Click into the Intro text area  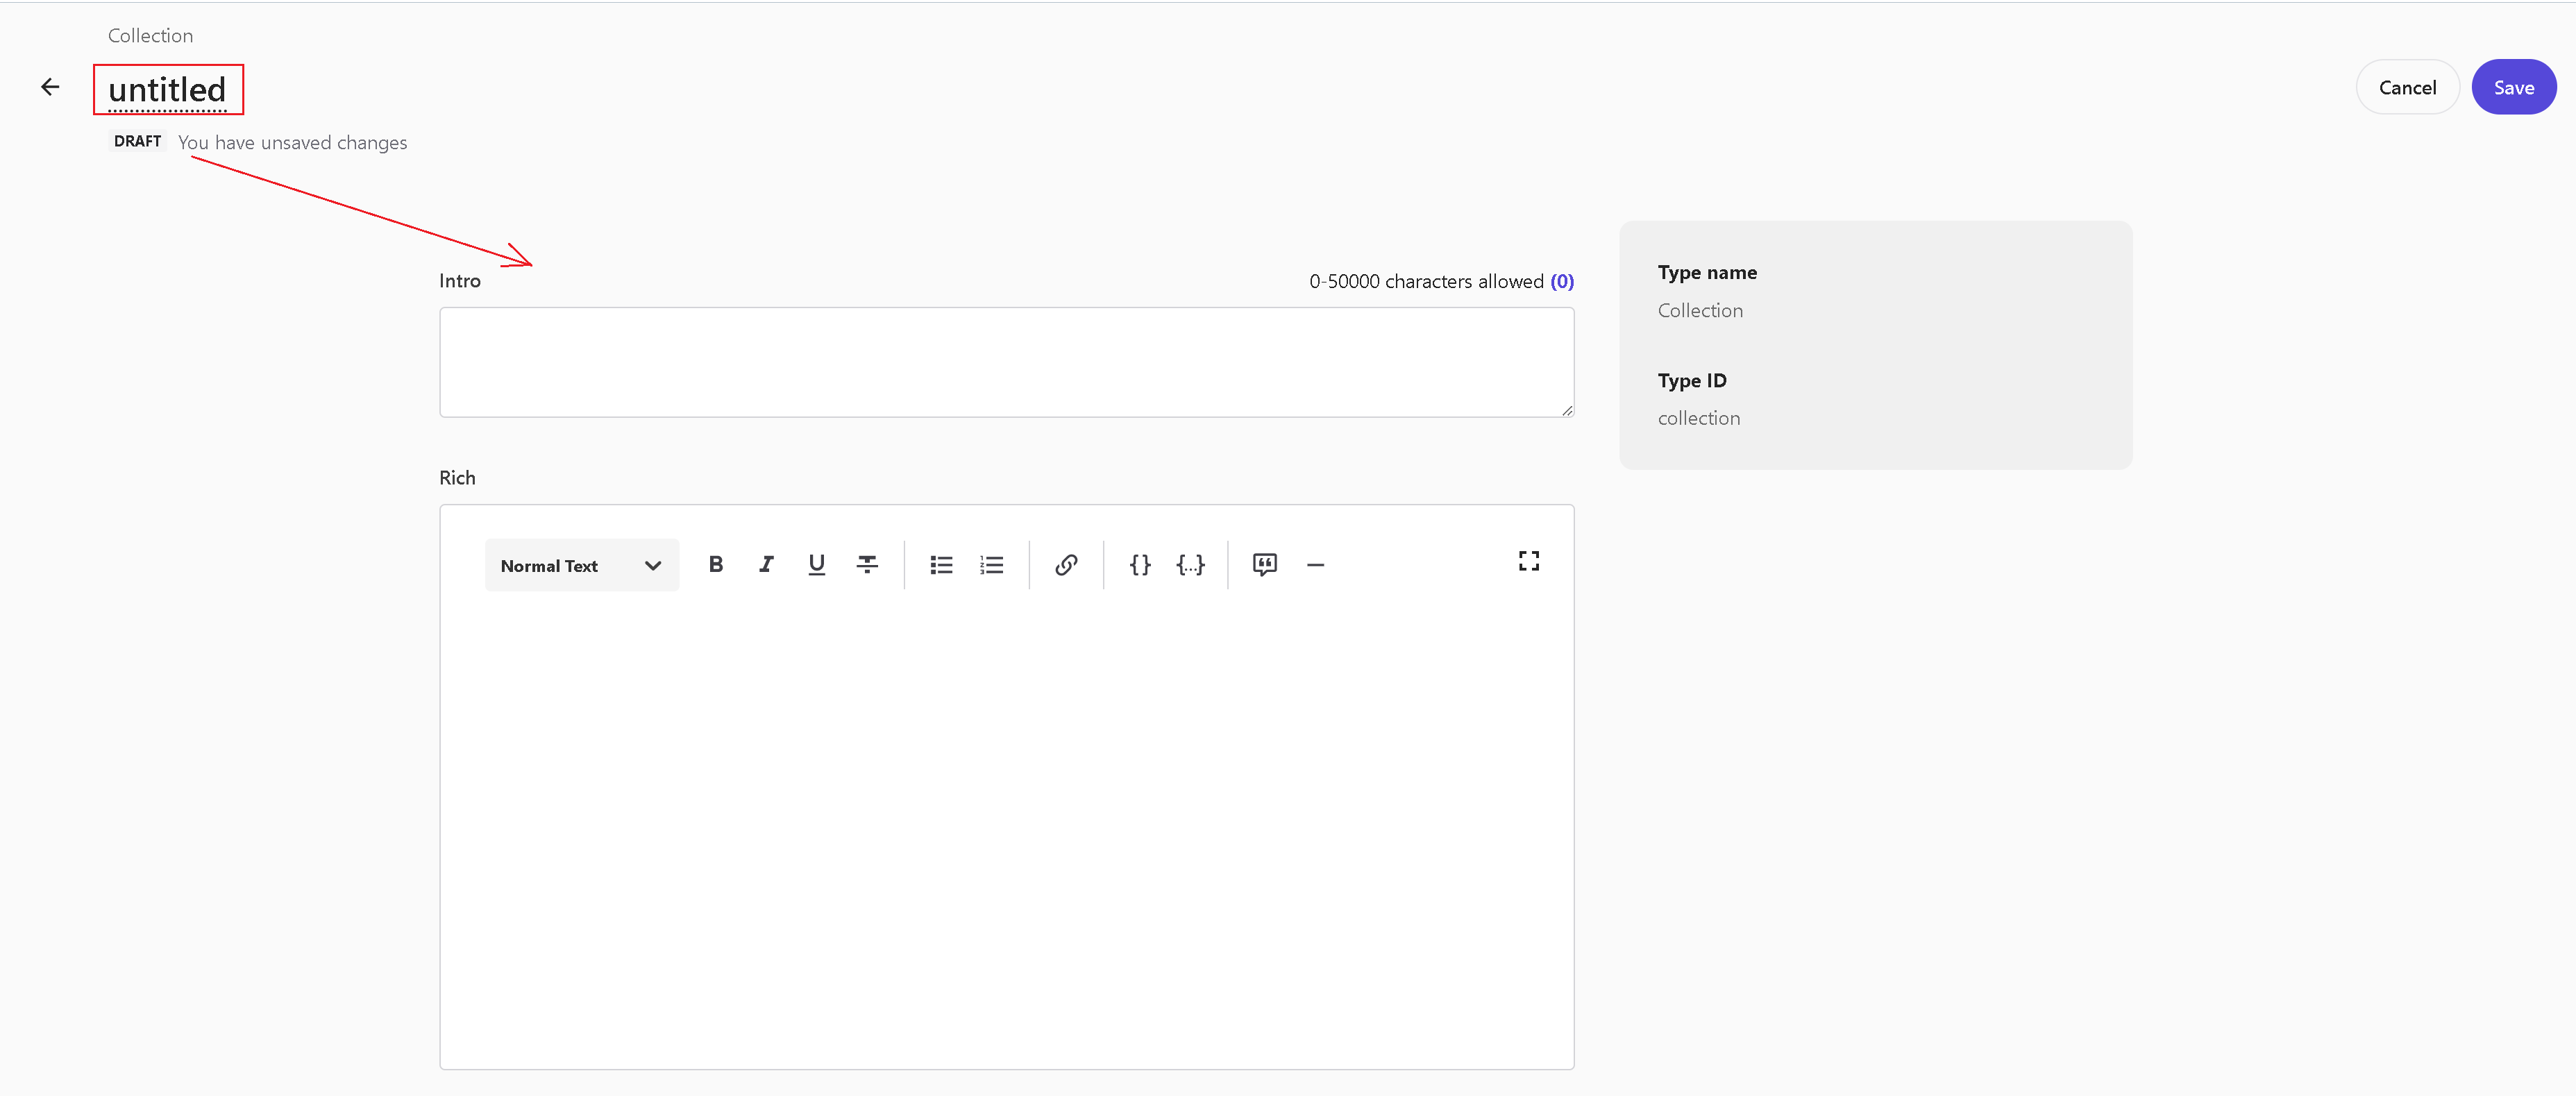click(1005, 362)
